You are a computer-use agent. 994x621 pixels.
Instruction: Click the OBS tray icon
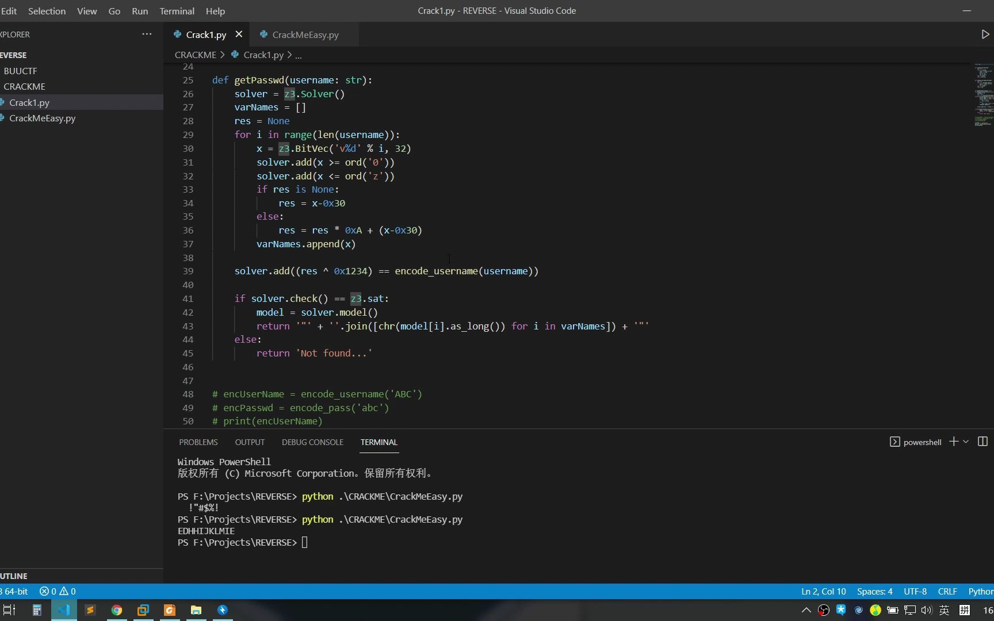coord(823,610)
